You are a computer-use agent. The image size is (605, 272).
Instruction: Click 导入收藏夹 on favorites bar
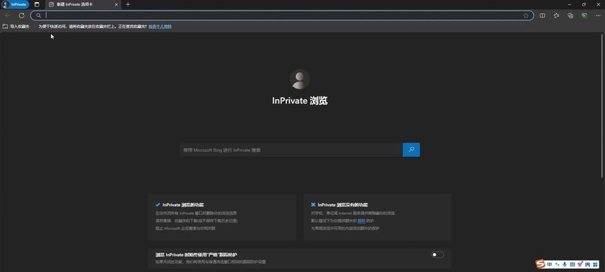(16, 27)
